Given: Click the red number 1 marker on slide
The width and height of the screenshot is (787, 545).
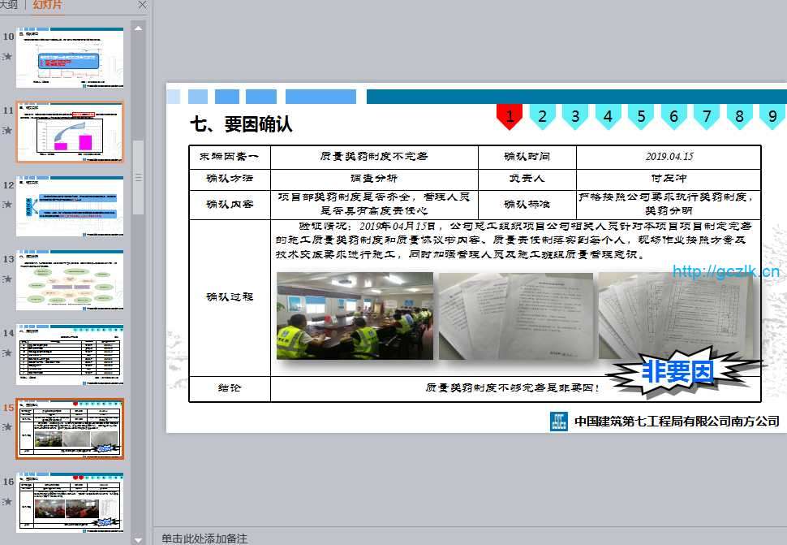Looking at the screenshot, I should click(x=510, y=117).
